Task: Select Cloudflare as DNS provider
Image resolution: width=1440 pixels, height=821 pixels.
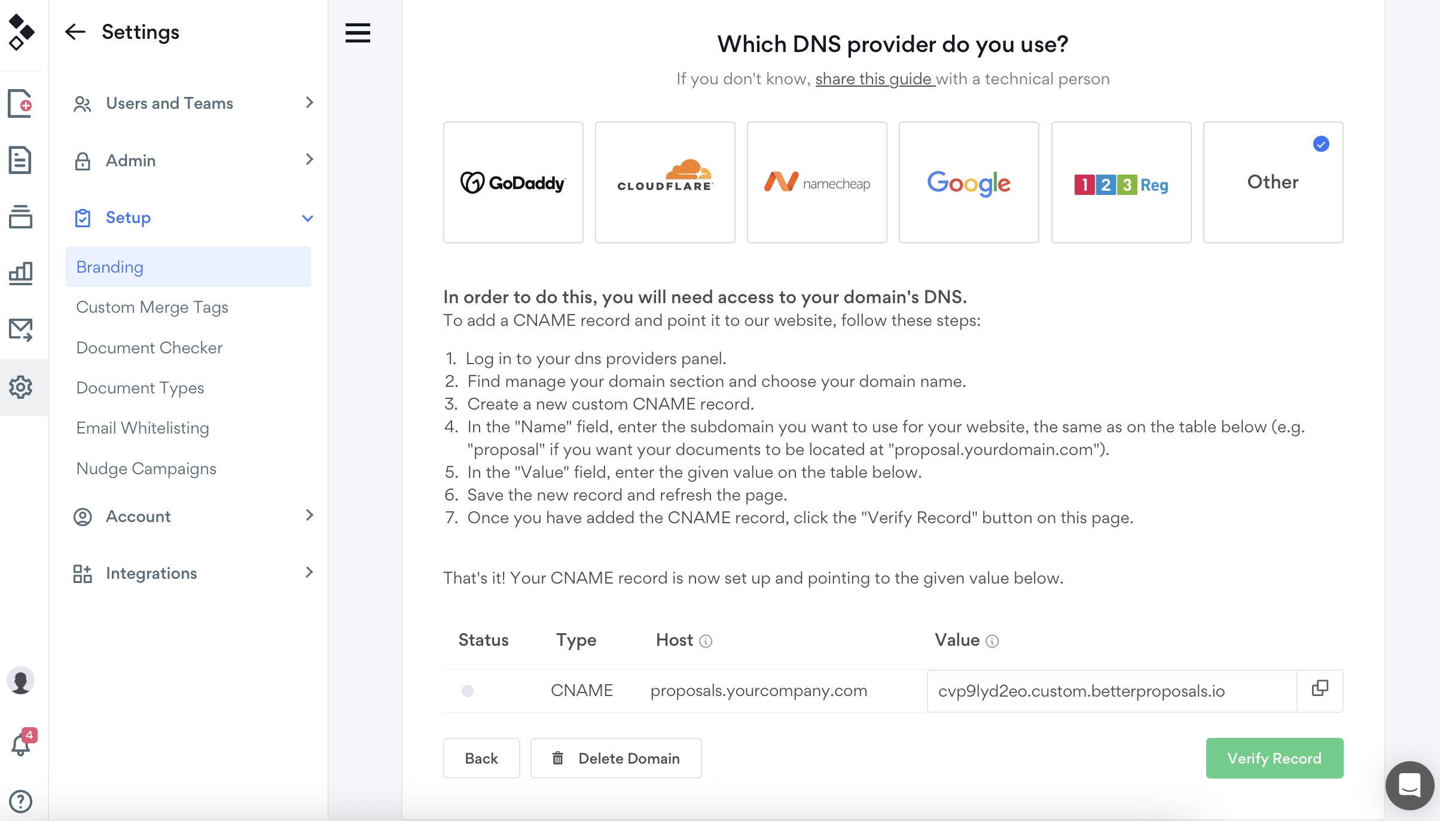Action: tap(665, 182)
